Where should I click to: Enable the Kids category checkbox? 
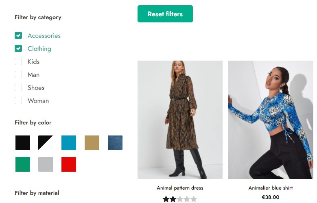18,62
